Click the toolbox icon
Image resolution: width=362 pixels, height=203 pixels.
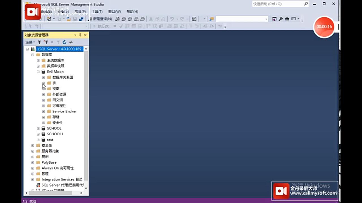coord(287,19)
